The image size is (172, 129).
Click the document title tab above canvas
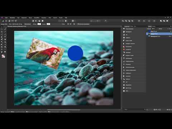[17, 27]
